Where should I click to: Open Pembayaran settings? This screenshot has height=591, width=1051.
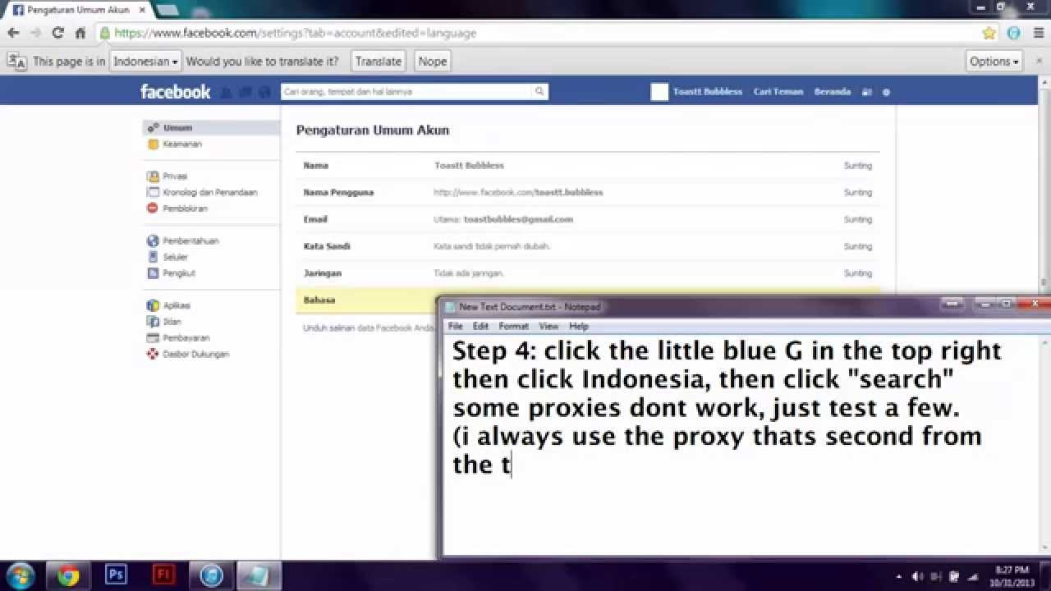coord(186,337)
